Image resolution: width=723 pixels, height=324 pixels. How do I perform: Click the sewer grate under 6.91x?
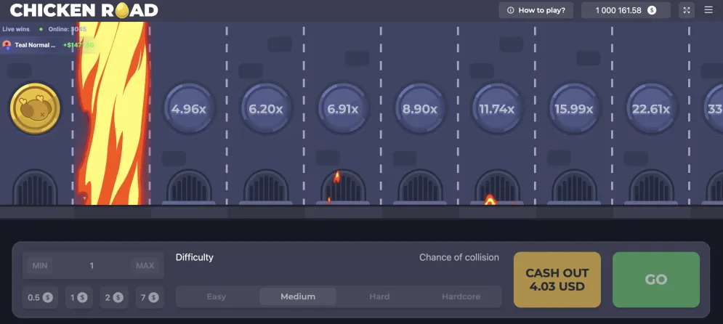click(x=343, y=187)
